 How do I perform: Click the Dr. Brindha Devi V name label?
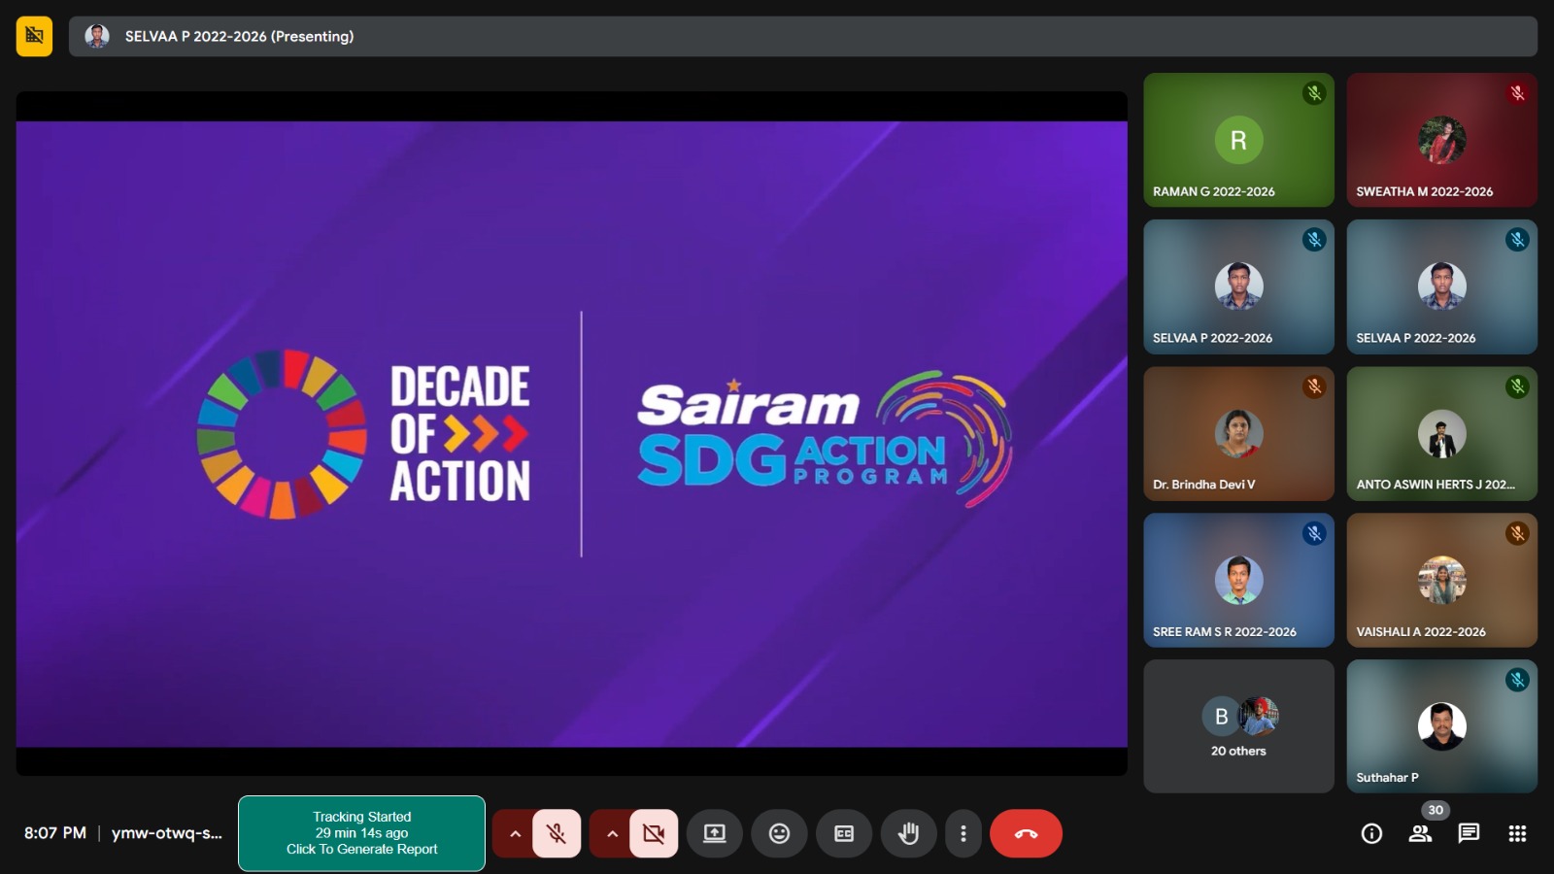1203,485
